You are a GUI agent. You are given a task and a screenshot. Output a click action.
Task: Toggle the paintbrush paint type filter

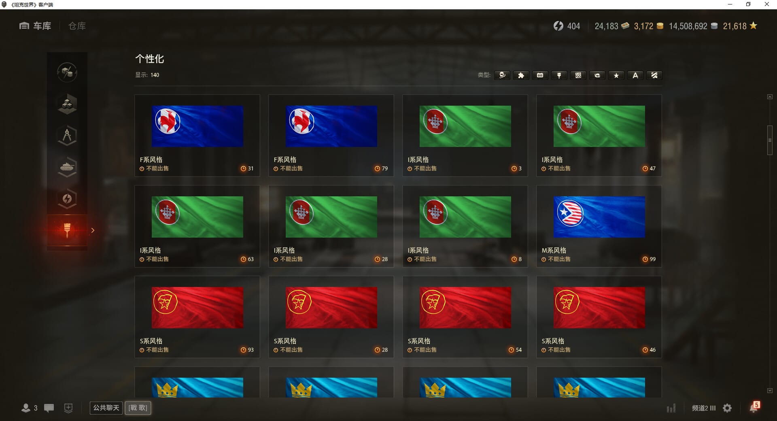(x=559, y=75)
